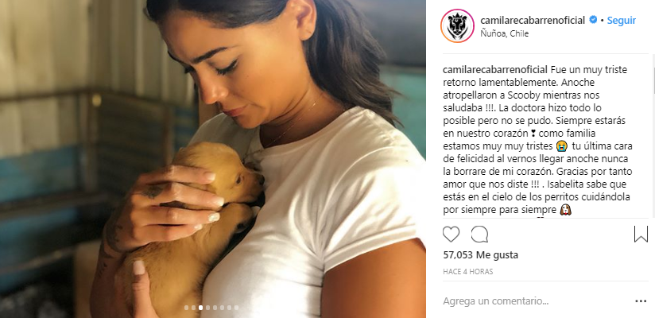Click the photo of woman holding puppy

pyautogui.click(x=213, y=159)
